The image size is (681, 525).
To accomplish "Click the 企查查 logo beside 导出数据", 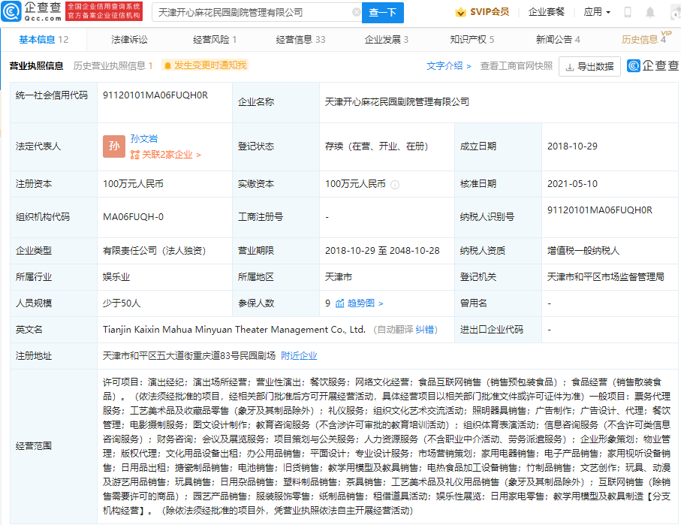I will pyautogui.click(x=652, y=65).
